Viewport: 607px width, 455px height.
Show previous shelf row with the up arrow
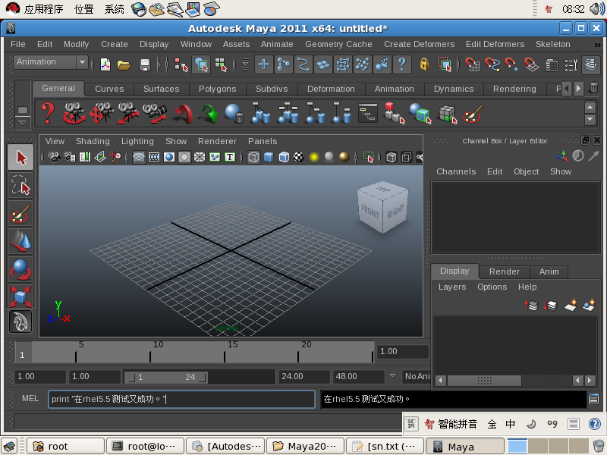tap(590, 107)
